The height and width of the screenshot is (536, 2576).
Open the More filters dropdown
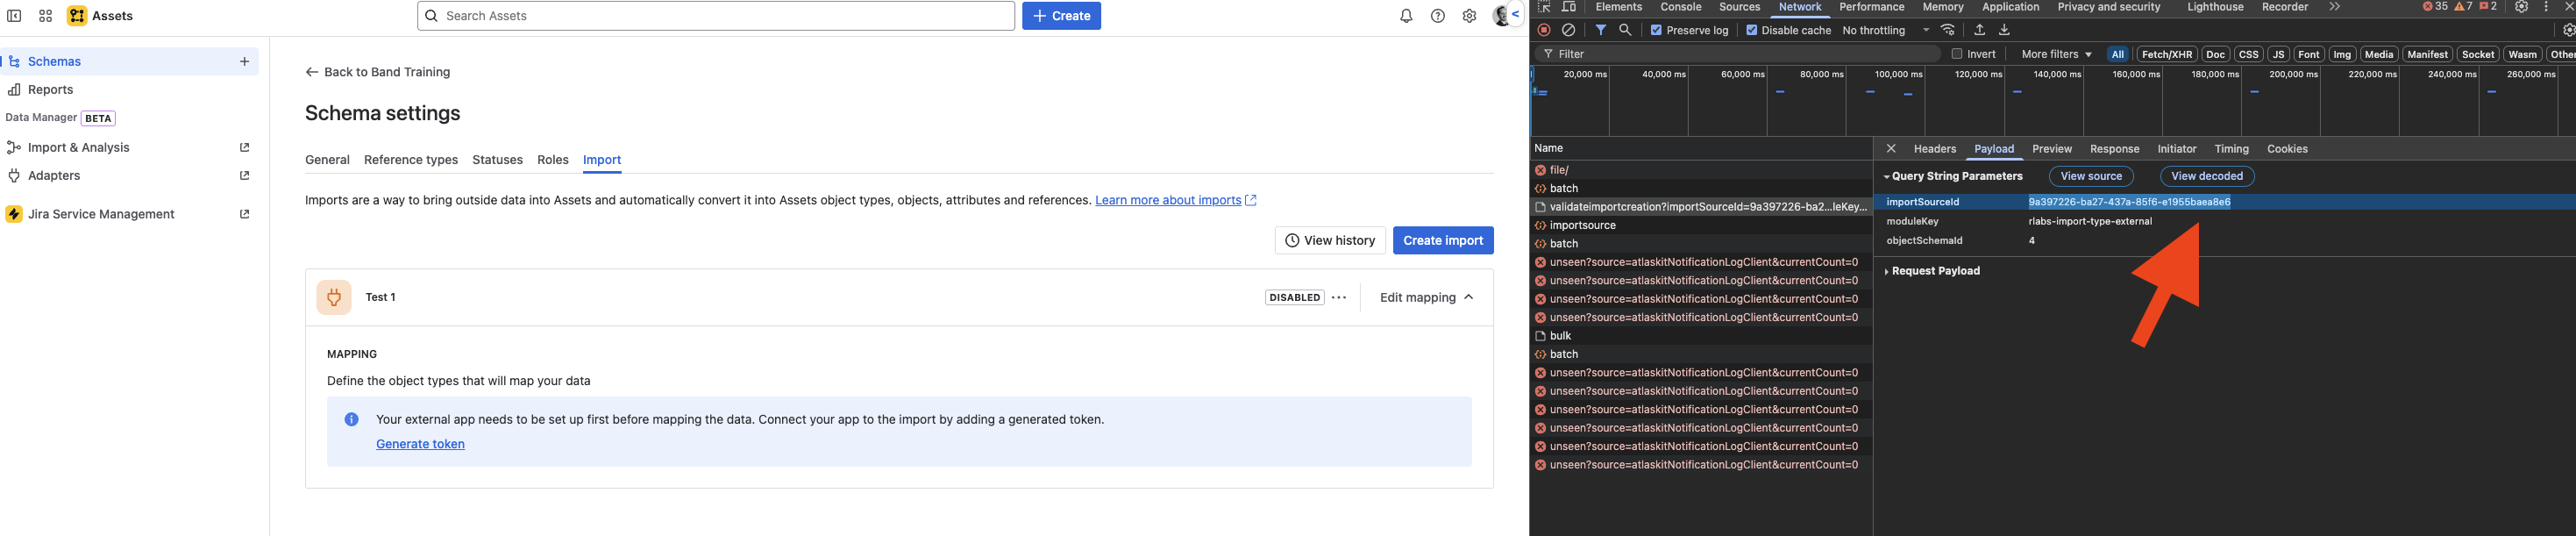[2056, 54]
